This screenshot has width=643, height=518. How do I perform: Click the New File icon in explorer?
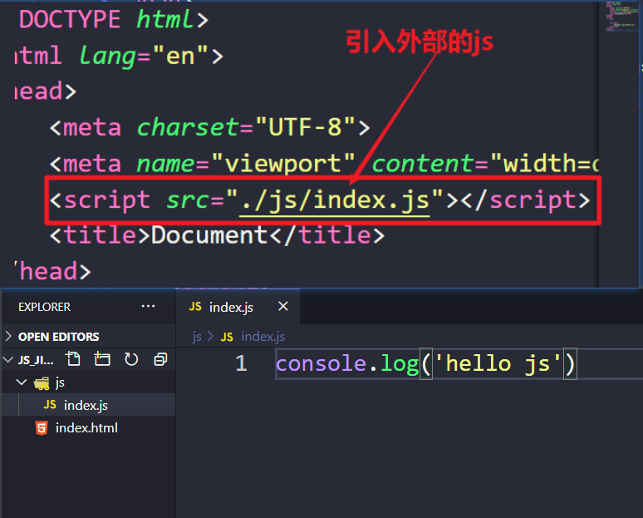point(73,359)
